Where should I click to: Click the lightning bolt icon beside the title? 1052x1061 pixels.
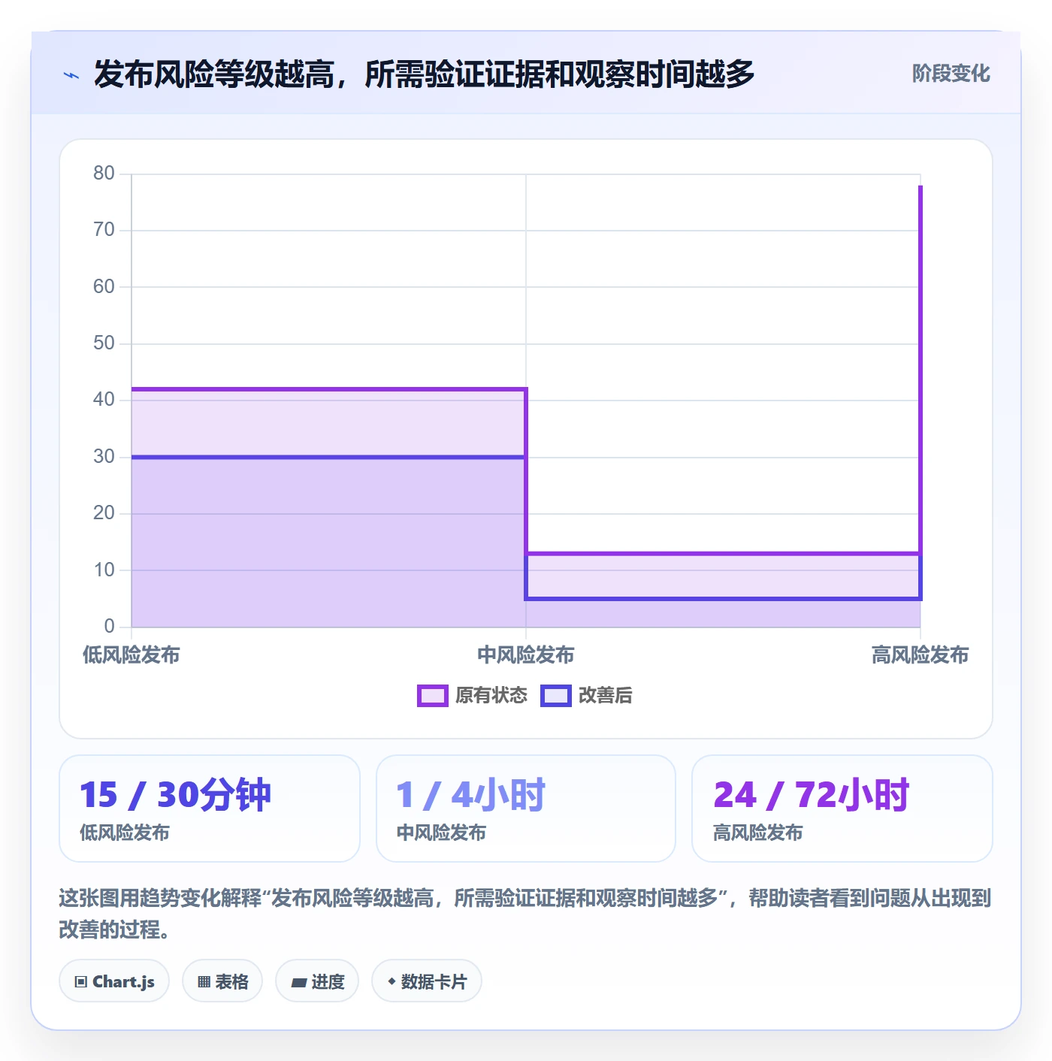click(x=71, y=75)
